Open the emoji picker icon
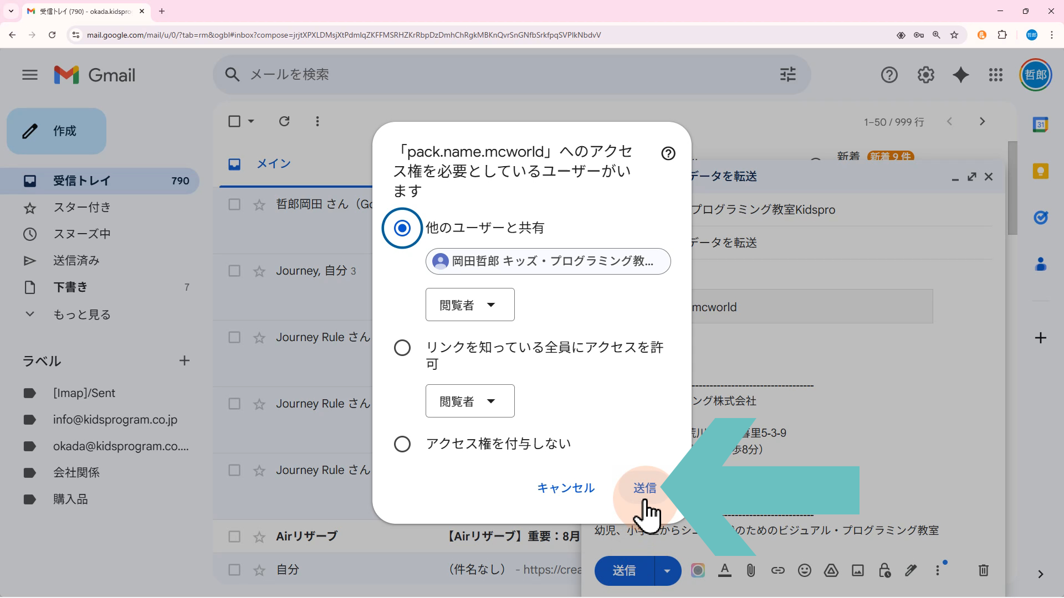 (x=804, y=570)
